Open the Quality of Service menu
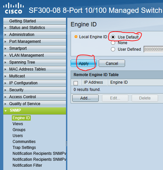 click(35, 104)
